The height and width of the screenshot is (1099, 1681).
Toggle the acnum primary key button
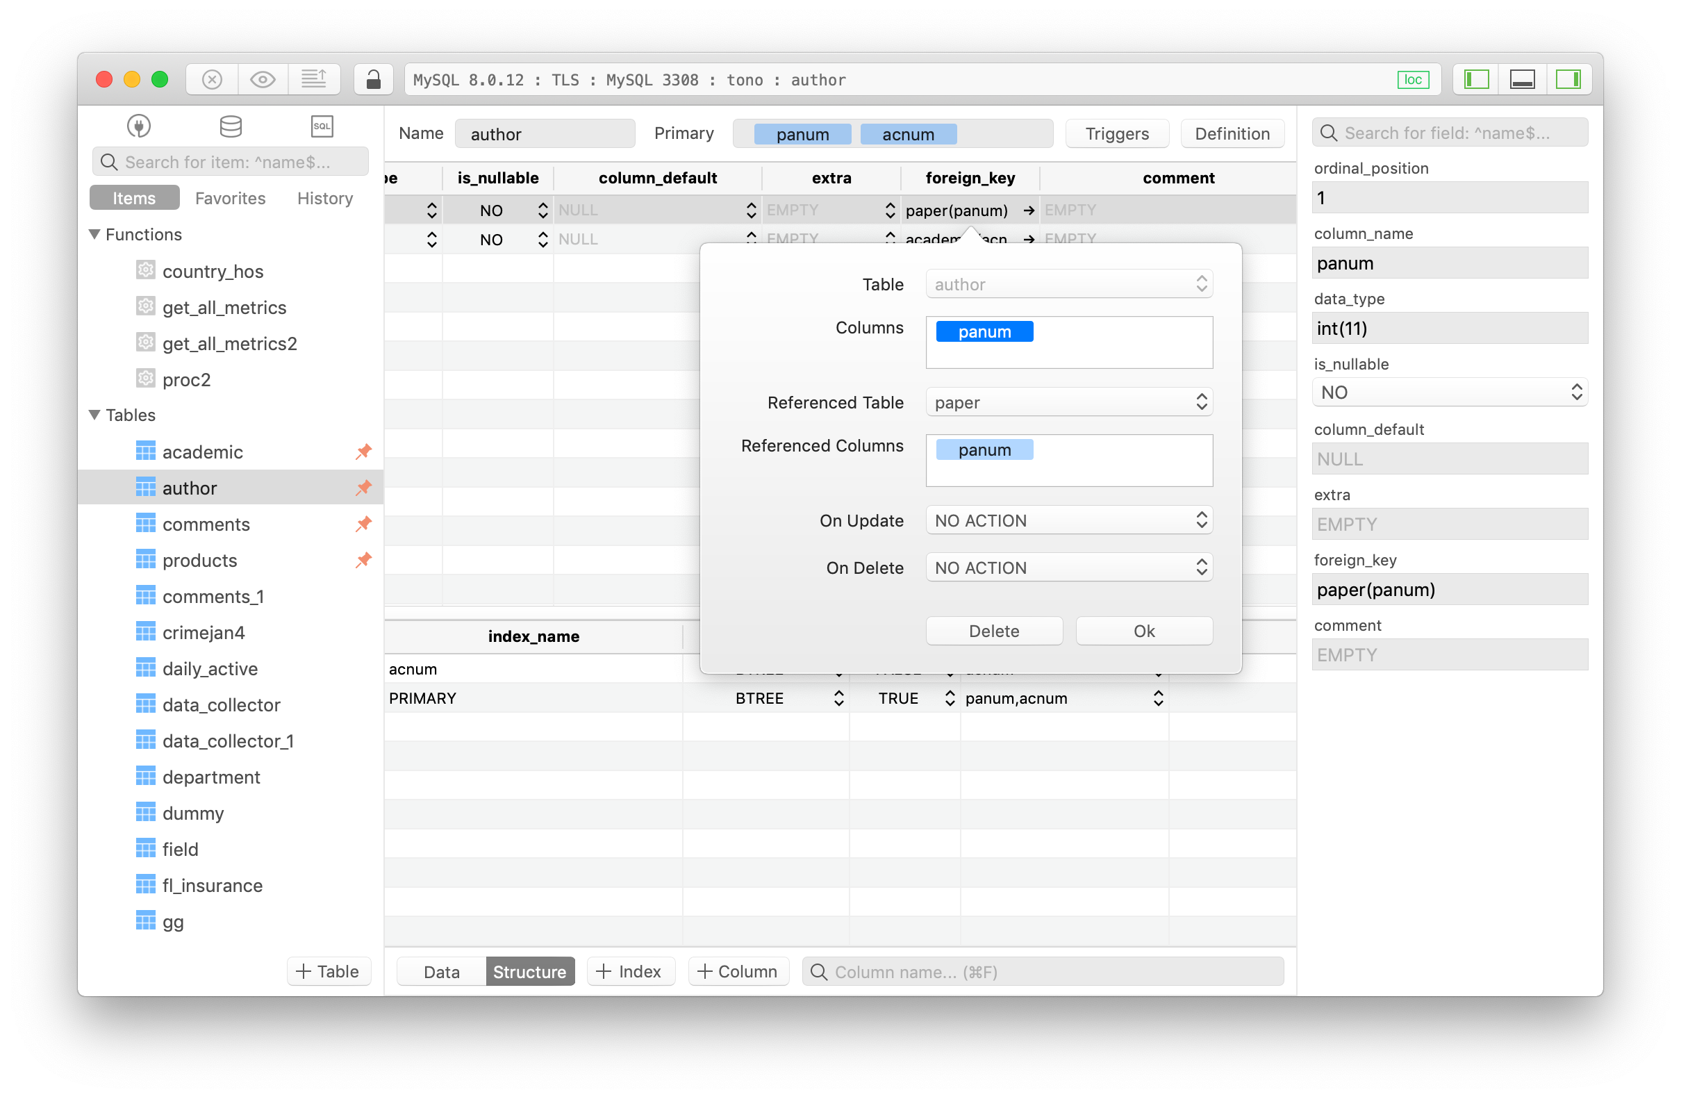pyautogui.click(x=907, y=133)
